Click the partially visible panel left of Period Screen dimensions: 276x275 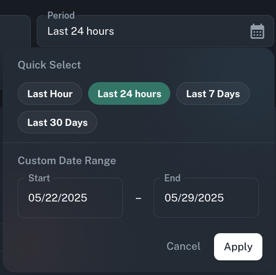(x=15, y=31)
